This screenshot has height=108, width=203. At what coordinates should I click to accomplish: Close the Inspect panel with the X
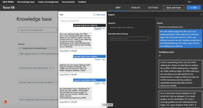201,15
